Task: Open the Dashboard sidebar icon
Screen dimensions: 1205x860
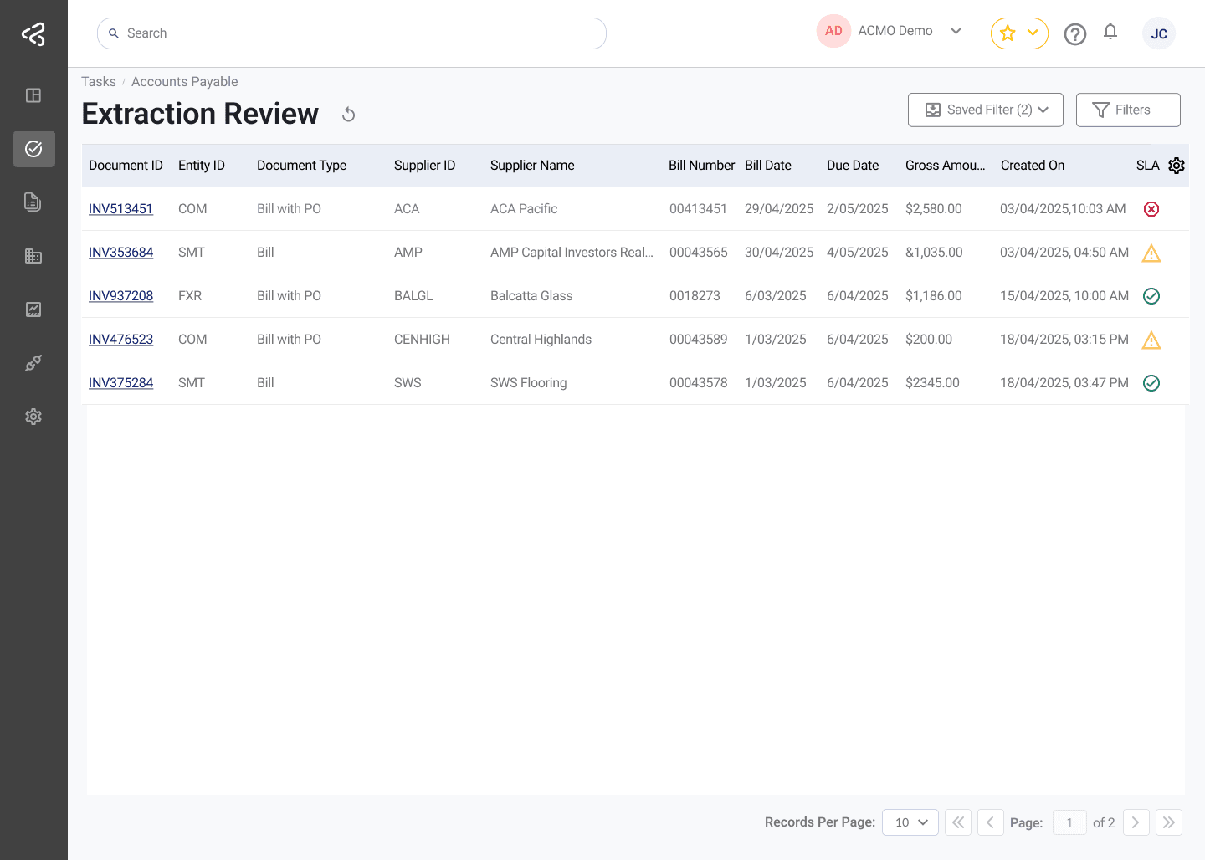Action: pos(33,95)
